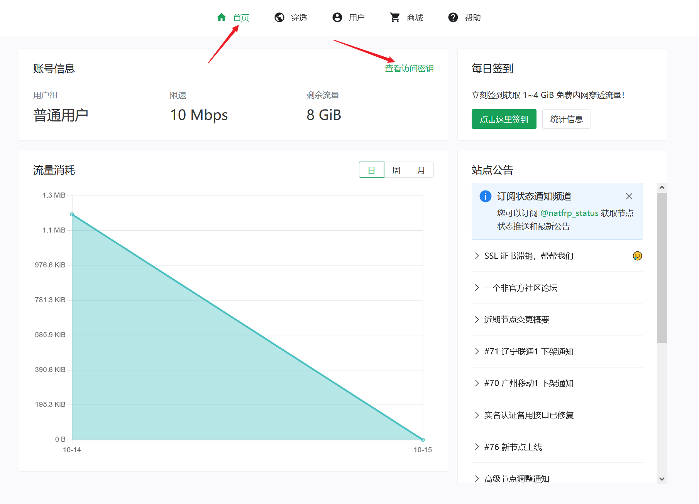This screenshot has height=504, width=699.
Task: Click the green 点击这里签到 button
Action: point(504,119)
